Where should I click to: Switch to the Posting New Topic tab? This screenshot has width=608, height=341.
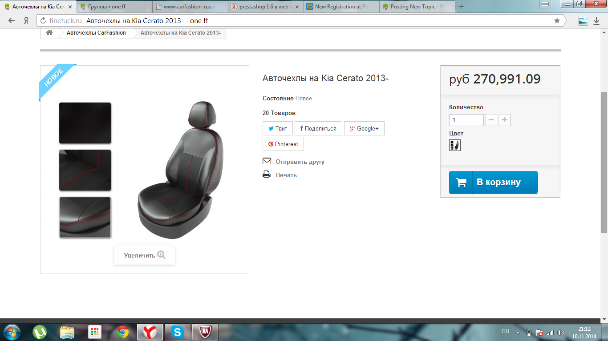[417, 7]
